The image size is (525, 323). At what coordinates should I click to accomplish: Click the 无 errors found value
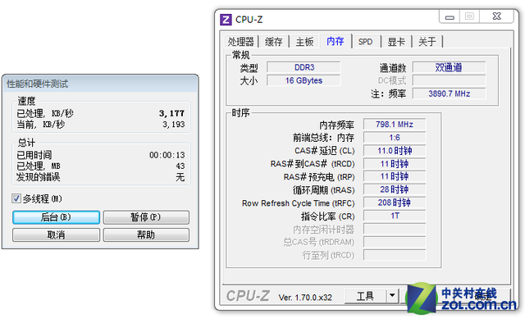[180, 177]
